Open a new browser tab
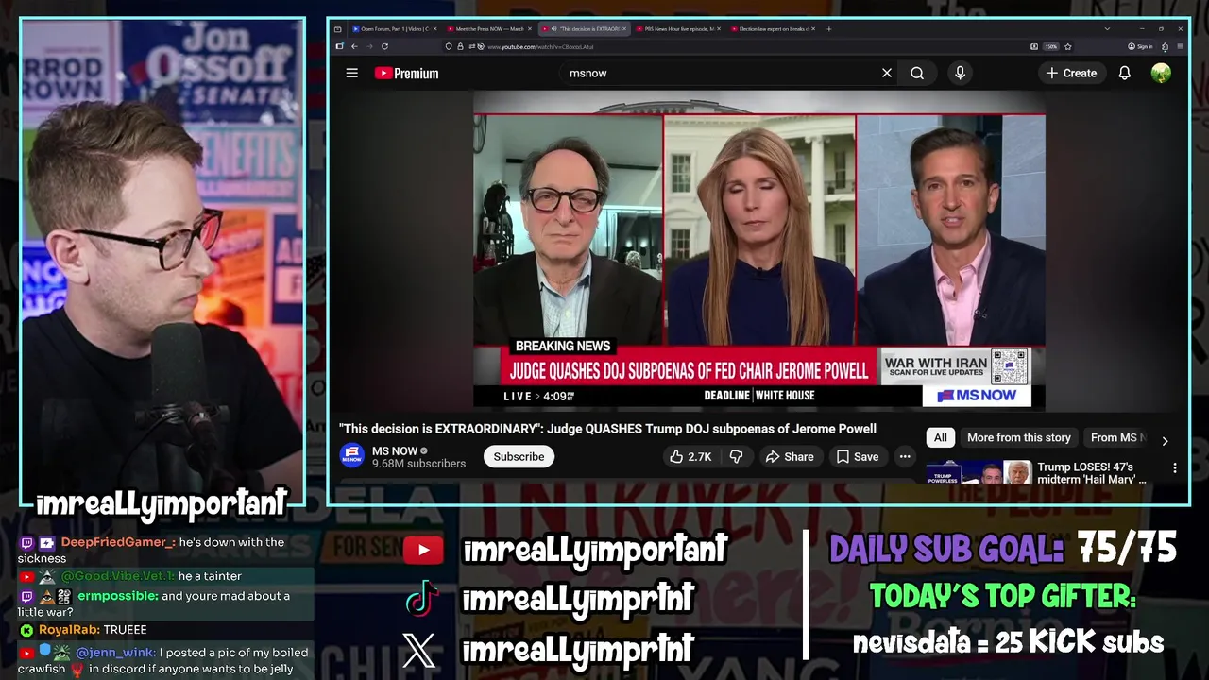 click(828, 29)
